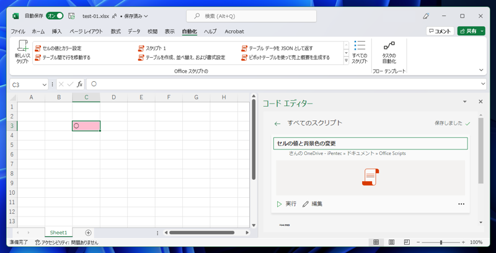Open the データ tab
The width and height of the screenshot is (496, 253).
pos(134,31)
